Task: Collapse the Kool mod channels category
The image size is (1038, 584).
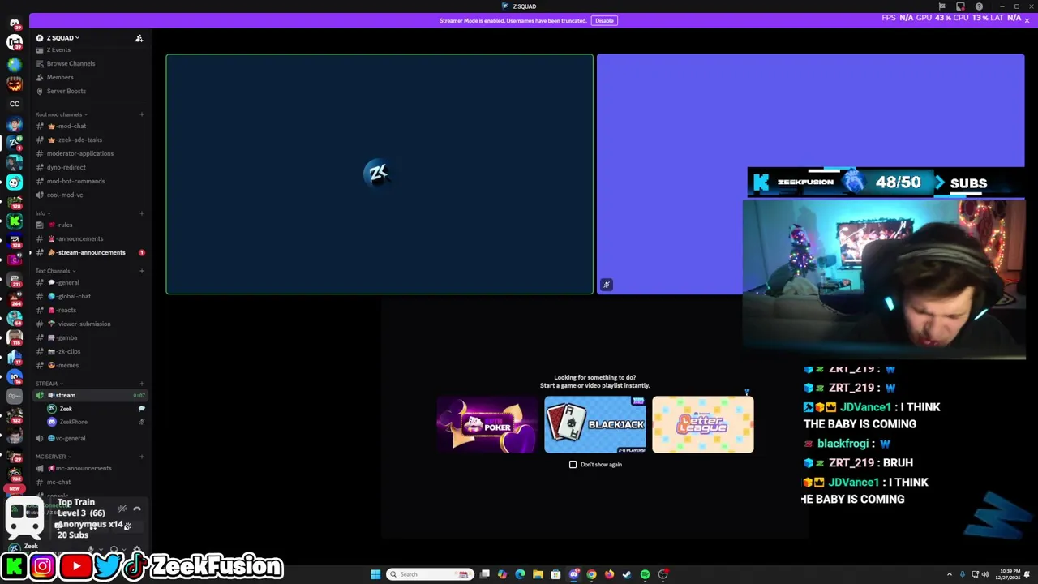Action: click(61, 114)
